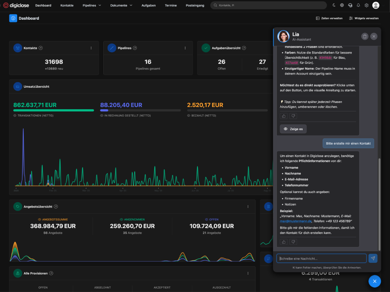Open the user profile avatar
The height and width of the screenshot is (292, 390).
[376, 5]
